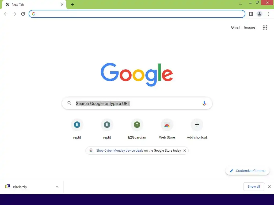Reload the page with the refresh icon
Viewport: 274px width, 205px height.
coord(23,14)
